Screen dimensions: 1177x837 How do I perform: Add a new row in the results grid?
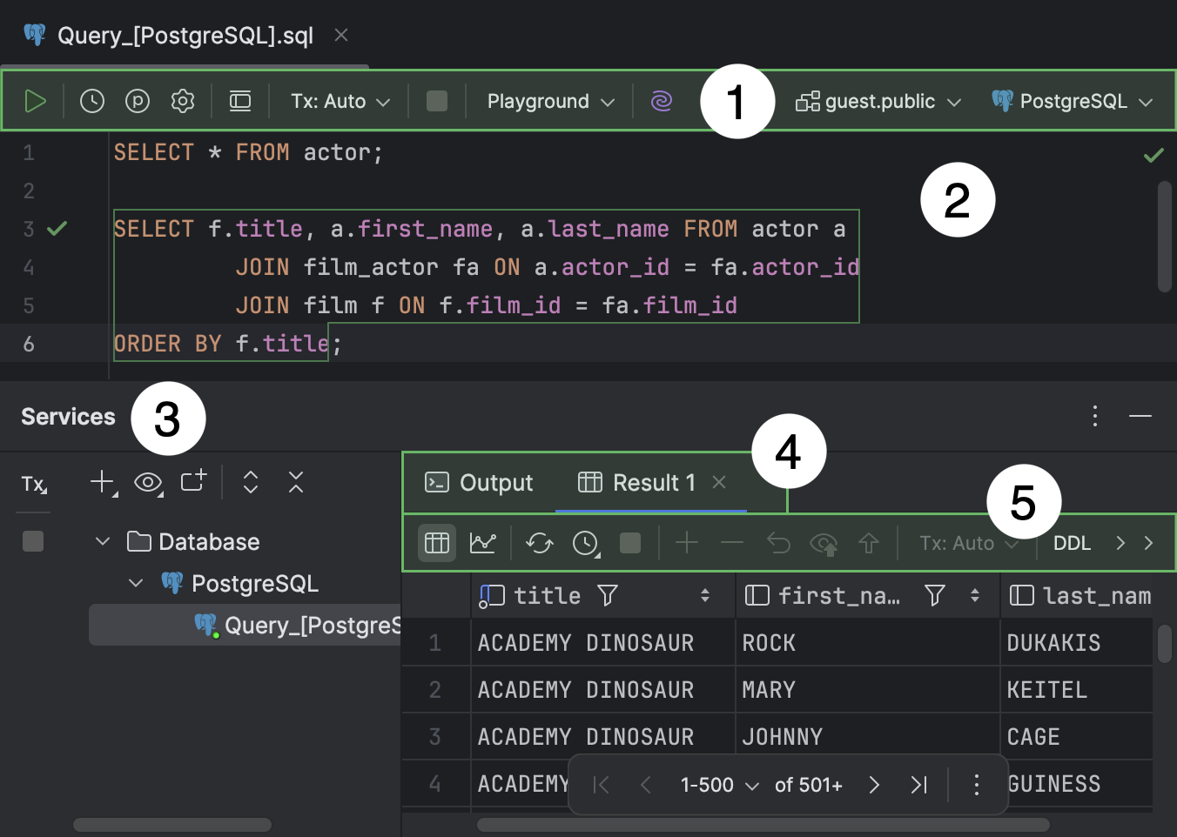click(687, 542)
